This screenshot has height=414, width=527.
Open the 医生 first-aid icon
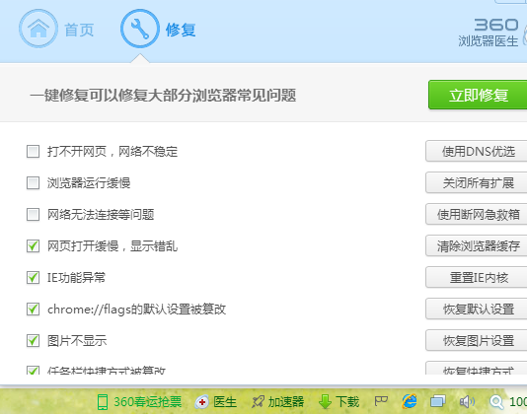(202, 402)
